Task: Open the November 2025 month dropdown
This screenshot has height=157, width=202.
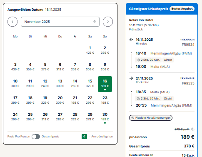Action: coord(60,22)
